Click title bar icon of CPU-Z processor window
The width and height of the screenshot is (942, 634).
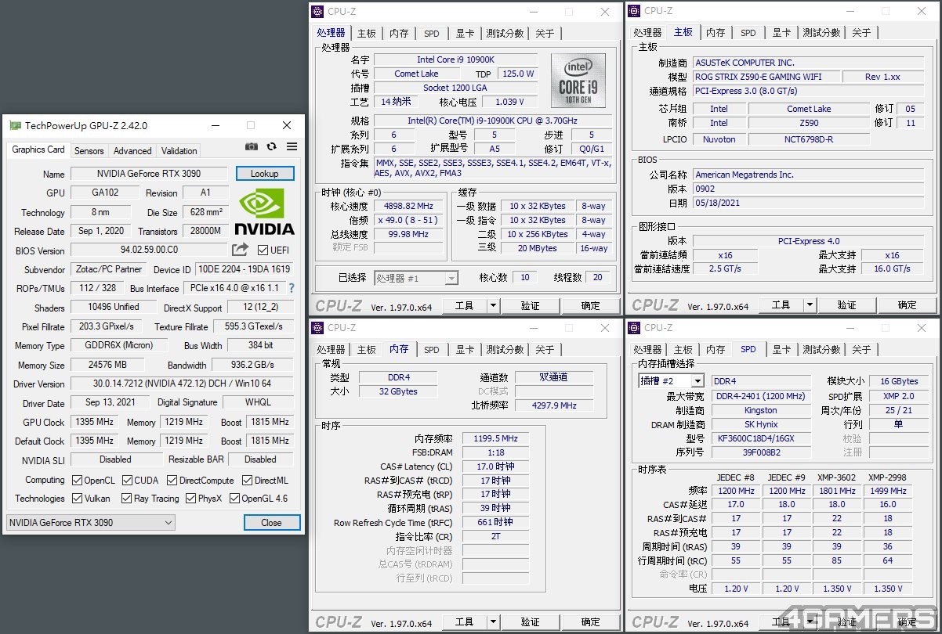(x=317, y=12)
